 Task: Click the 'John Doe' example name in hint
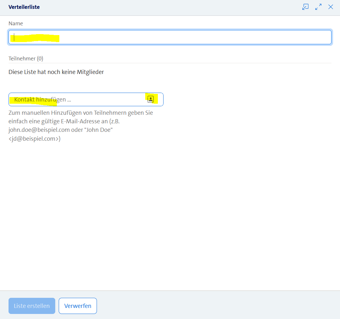coord(99,130)
